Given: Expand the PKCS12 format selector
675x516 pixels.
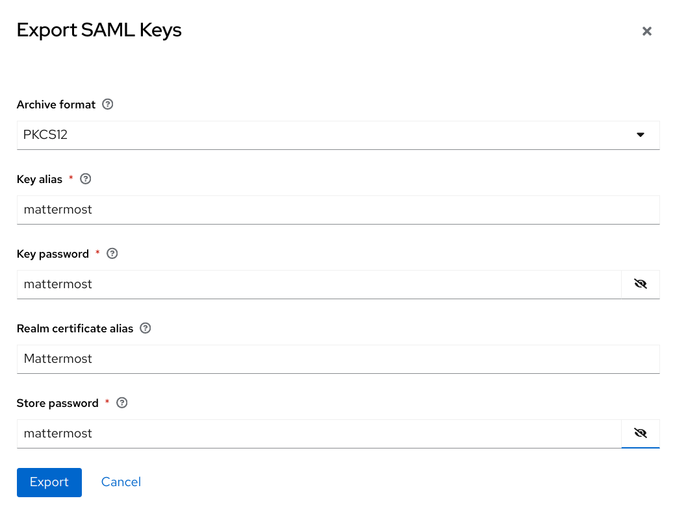Looking at the screenshot, I should pos(338,134).
